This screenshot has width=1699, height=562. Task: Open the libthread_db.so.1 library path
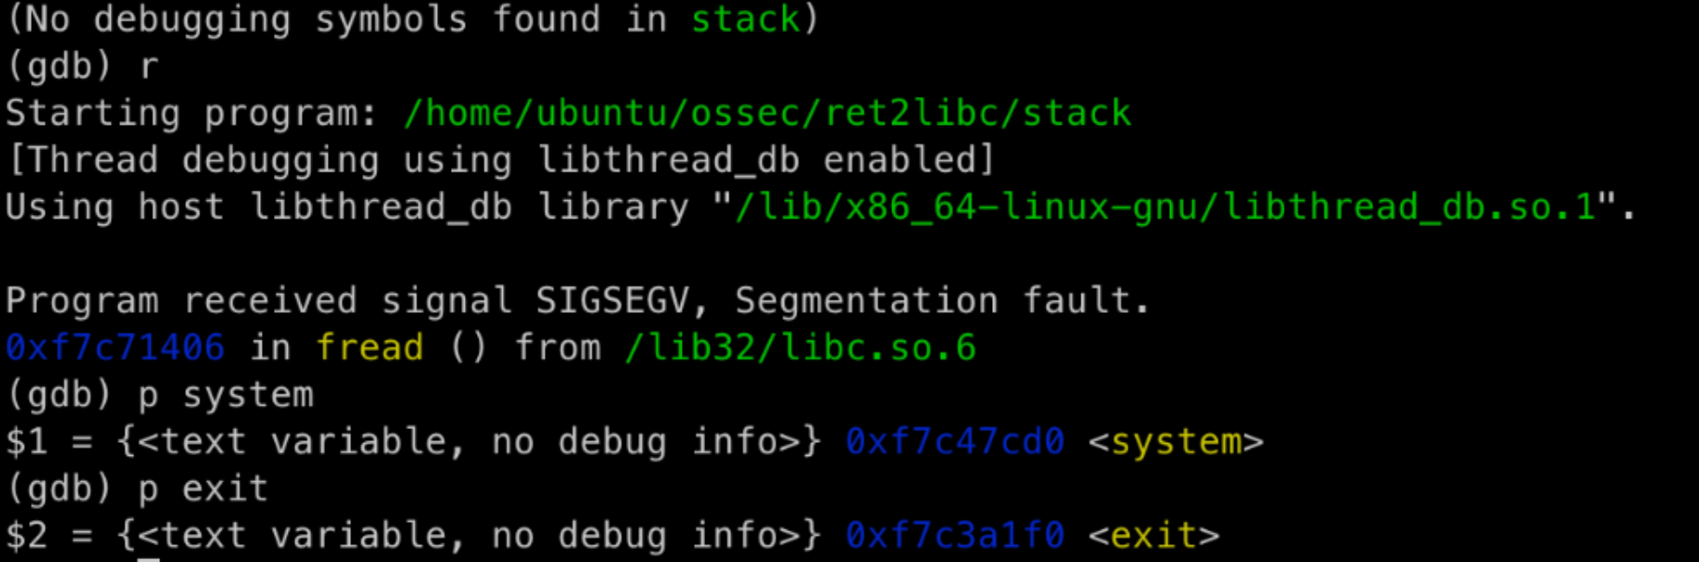coord(1164,207)
